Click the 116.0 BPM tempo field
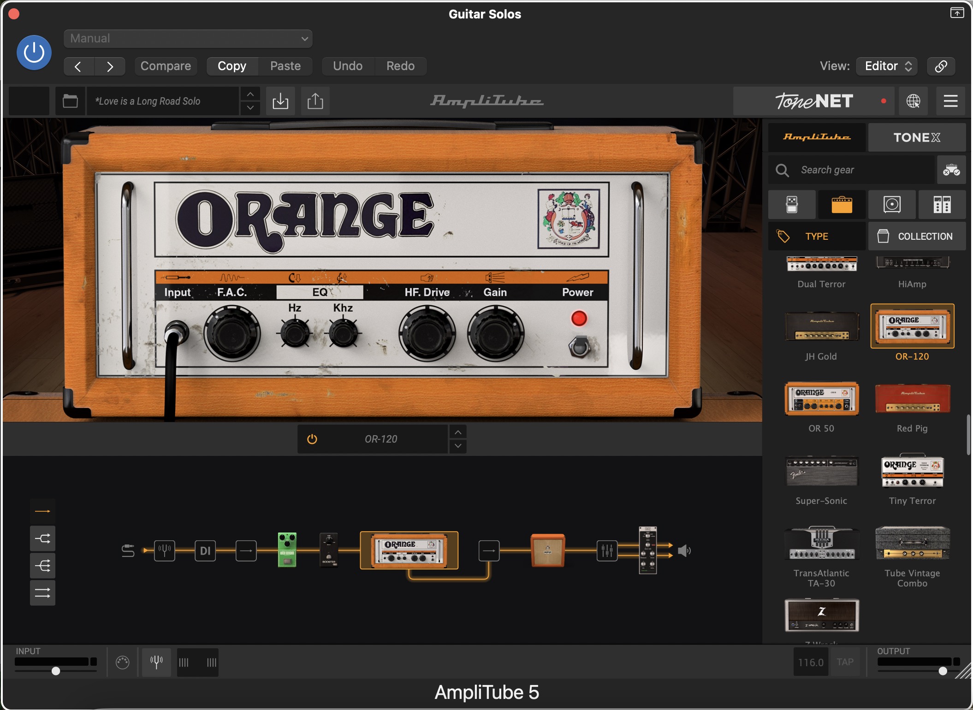This screenshot has width=973, height=710. (x=811, y=663)
